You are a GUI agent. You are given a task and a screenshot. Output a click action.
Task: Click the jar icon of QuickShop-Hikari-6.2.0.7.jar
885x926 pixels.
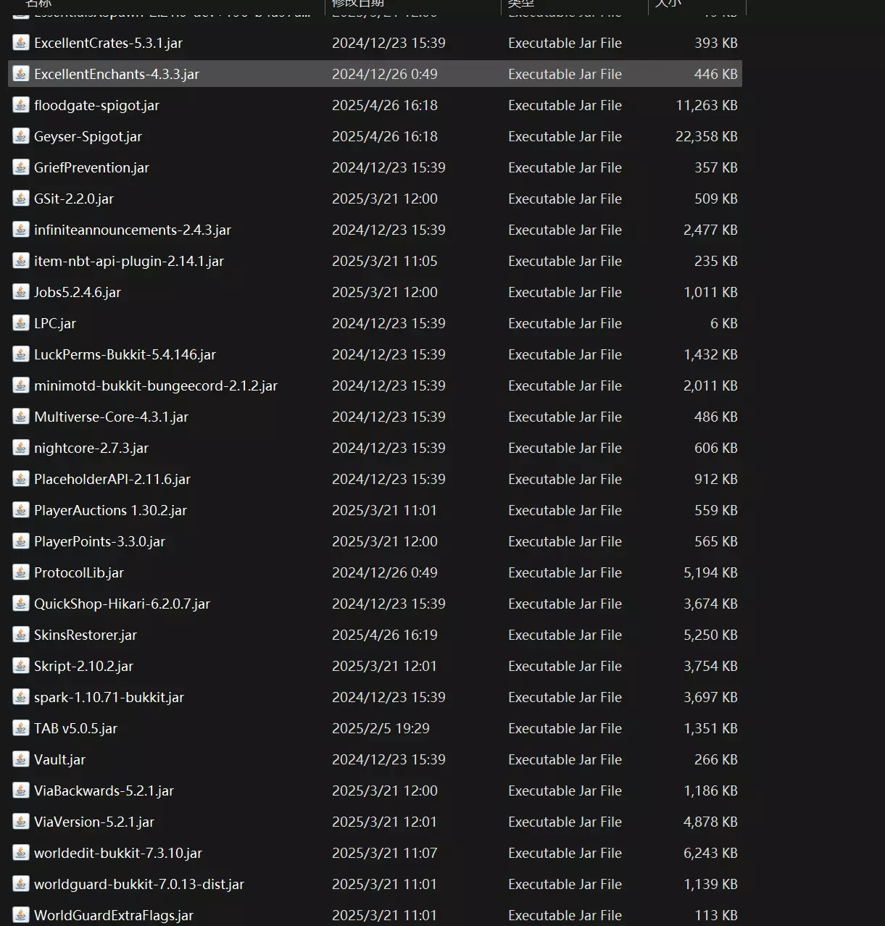click(x=21, y=604)
